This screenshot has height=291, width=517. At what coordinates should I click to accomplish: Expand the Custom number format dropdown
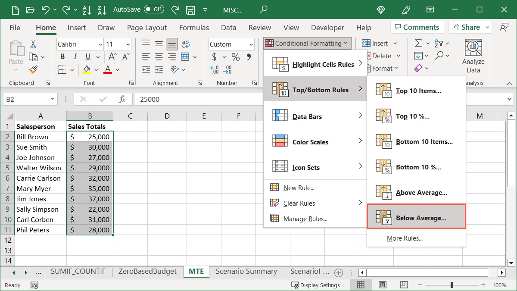(251, 44)
